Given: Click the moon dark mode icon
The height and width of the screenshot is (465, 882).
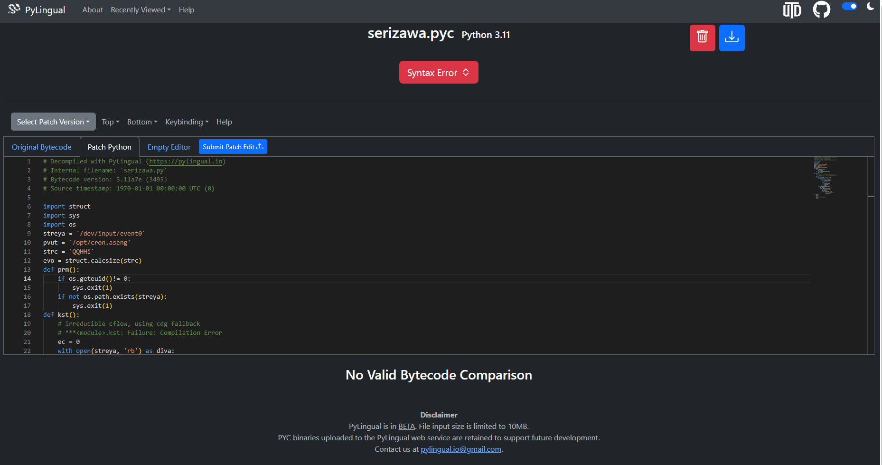Looking at the screenshot, I should pos(870,6).
